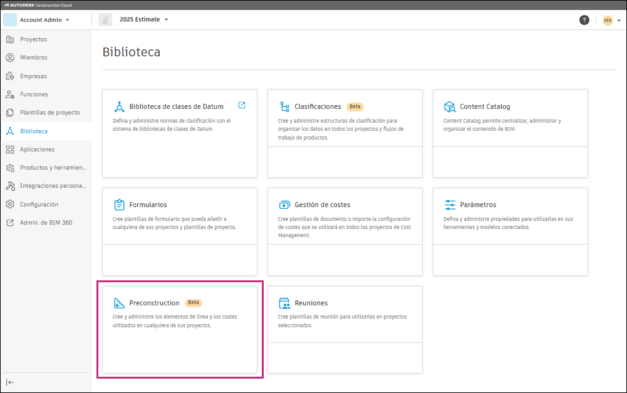Click the Aplicaciones grid icon
The height and width of the screenshot is (393, 627).
click(10, 150)
